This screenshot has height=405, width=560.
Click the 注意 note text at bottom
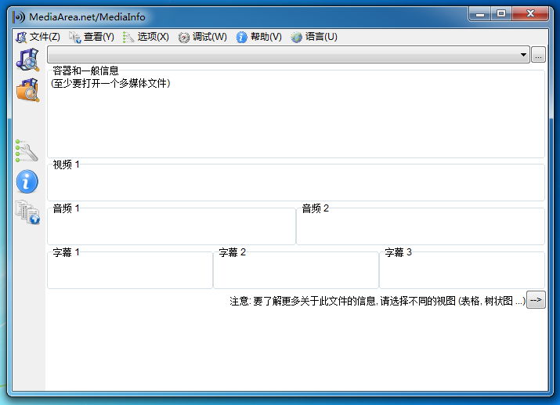coord(378,301)
